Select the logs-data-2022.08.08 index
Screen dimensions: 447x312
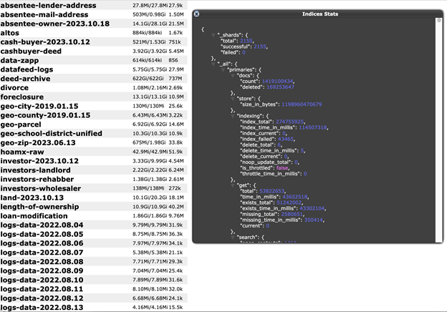[94, 261]
